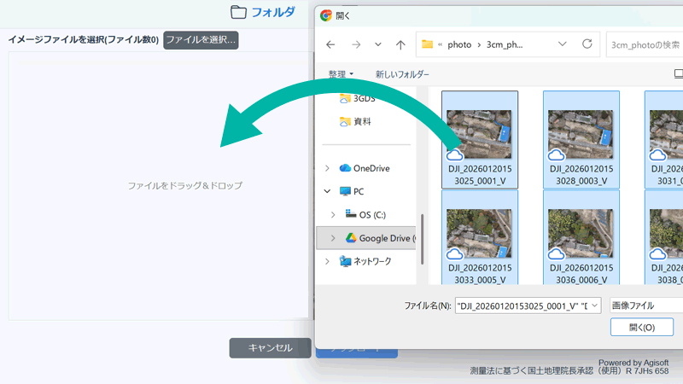The height and width of the screenshot is (384, 683).
Task: Click the navigation pane scrollbar
Action: pos(422,239)
